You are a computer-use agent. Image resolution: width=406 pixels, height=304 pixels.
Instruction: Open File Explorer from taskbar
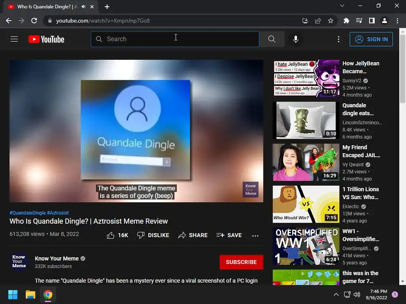click(30, 294)
